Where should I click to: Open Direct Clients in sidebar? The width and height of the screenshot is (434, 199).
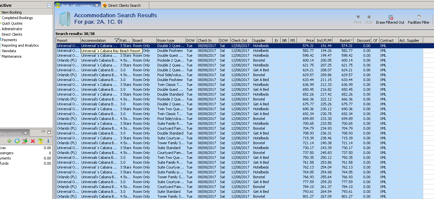point(12,34)
